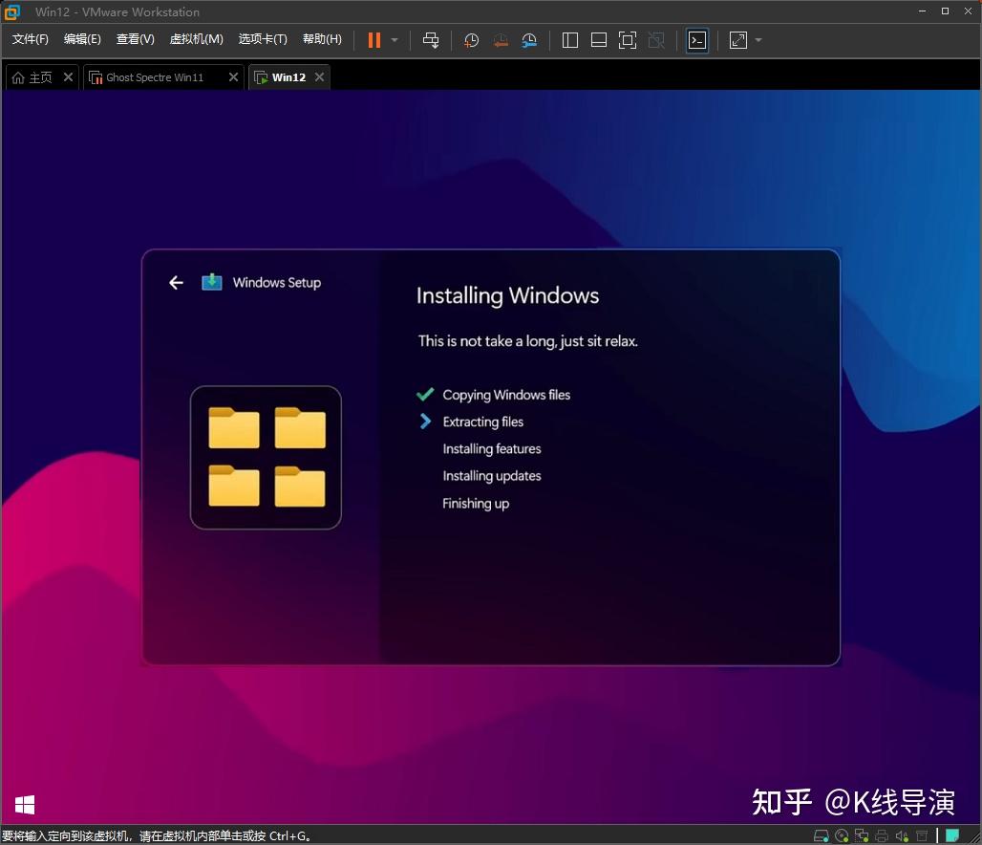The width and height of the screenshot is (982, 845).
Task: Click the hard disk status icon in tray
Action: 822,835
